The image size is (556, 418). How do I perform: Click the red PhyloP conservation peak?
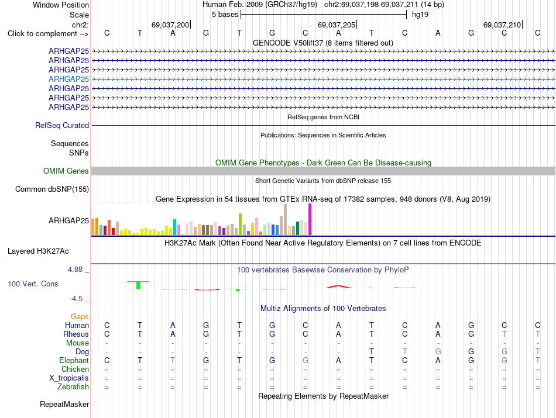click(x=339, y=286)
